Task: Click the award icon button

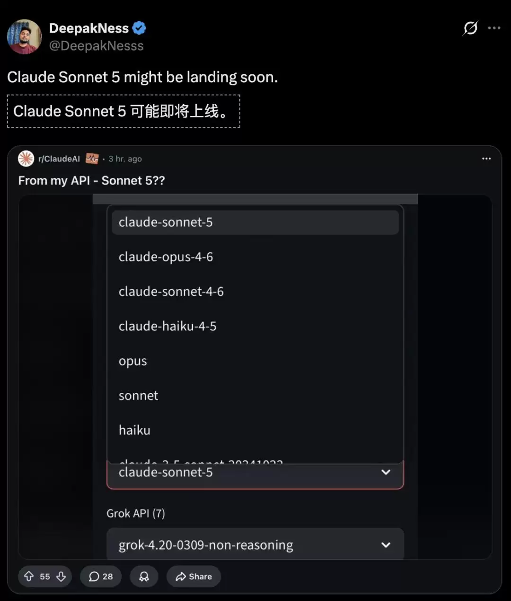Action: point(144,576)
